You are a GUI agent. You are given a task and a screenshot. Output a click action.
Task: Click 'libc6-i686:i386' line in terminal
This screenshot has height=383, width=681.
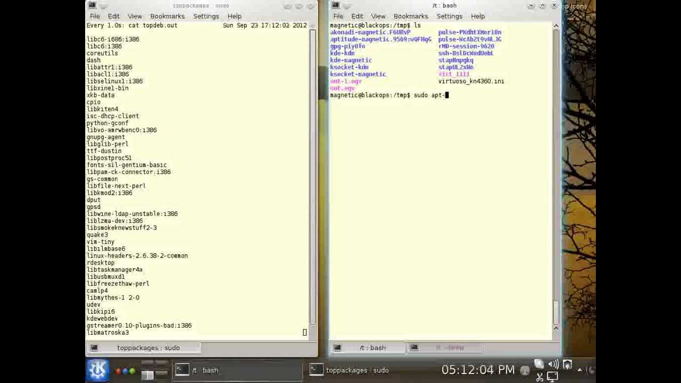tap(113, 39)
